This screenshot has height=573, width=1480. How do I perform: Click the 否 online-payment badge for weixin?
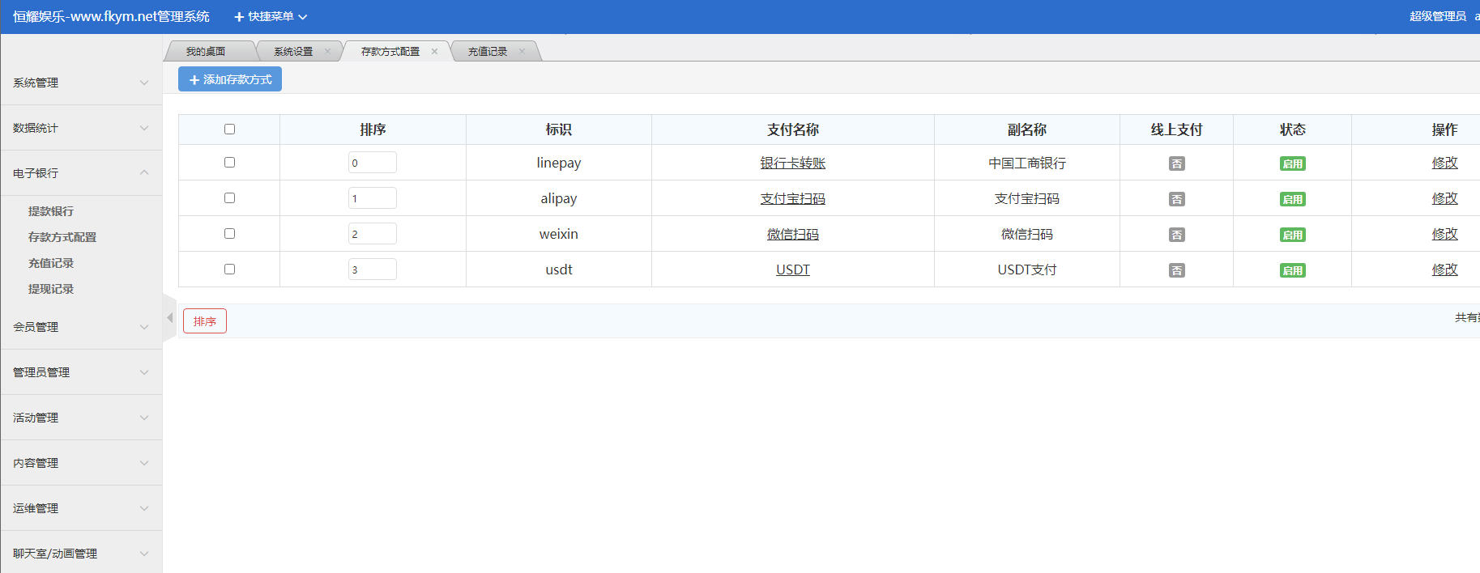click(x=1176, y=235)
